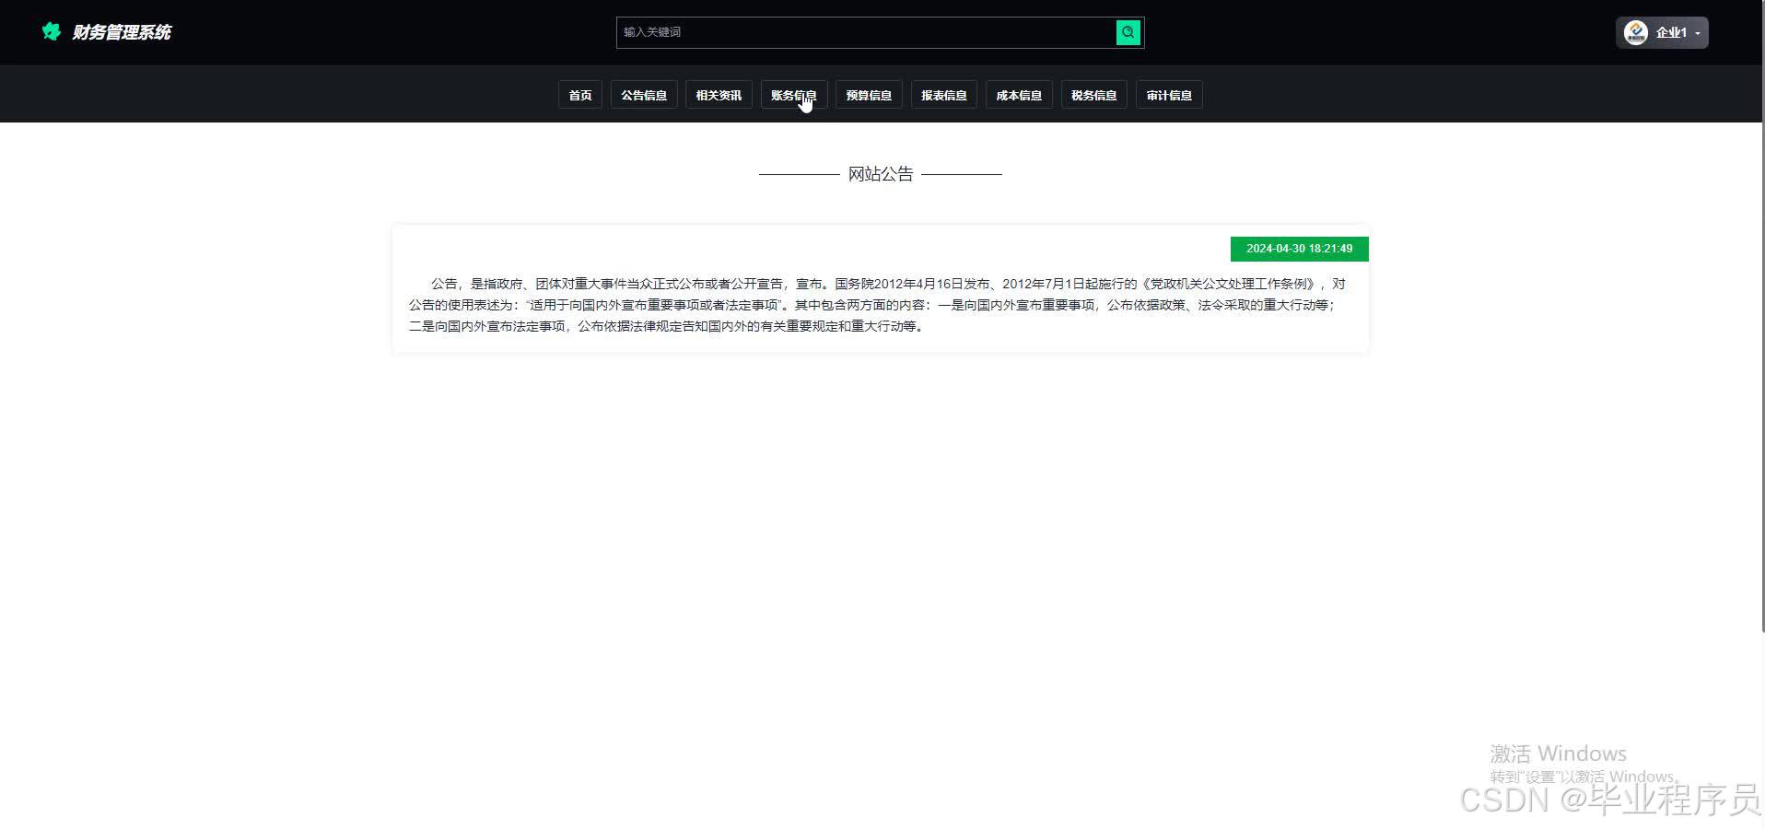The width and height of the screenshot is (1765, 829).
Task: Click the 账务信息 nav button
Action: [x=793, y=94]
